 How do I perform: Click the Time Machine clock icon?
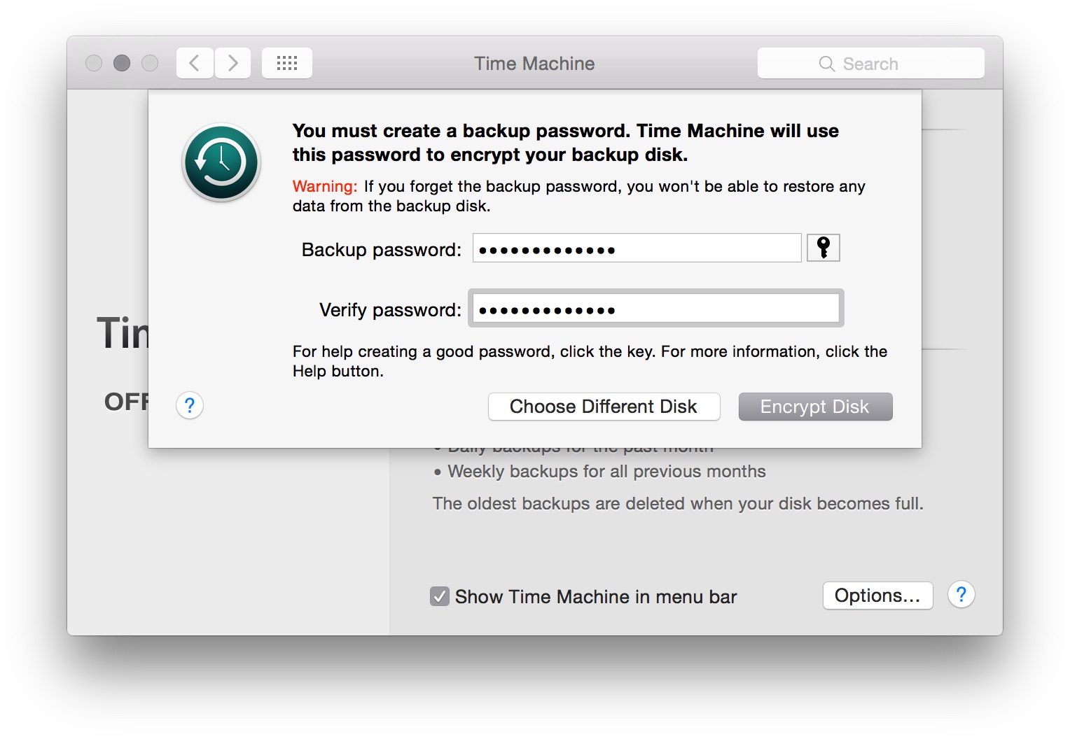(x=221, y=162)
